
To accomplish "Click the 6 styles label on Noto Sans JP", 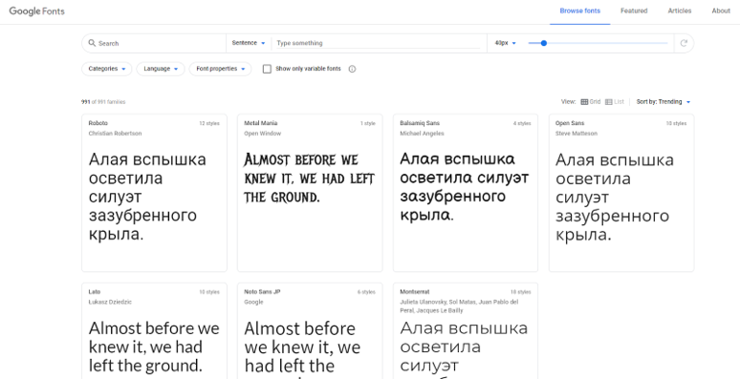I will pyautogui.click(x=366, y=292).
